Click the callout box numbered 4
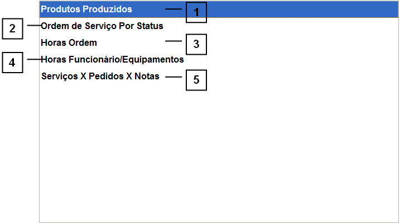Screen dimensions: 400x224 pyautogui.click(x=12, y=63)
